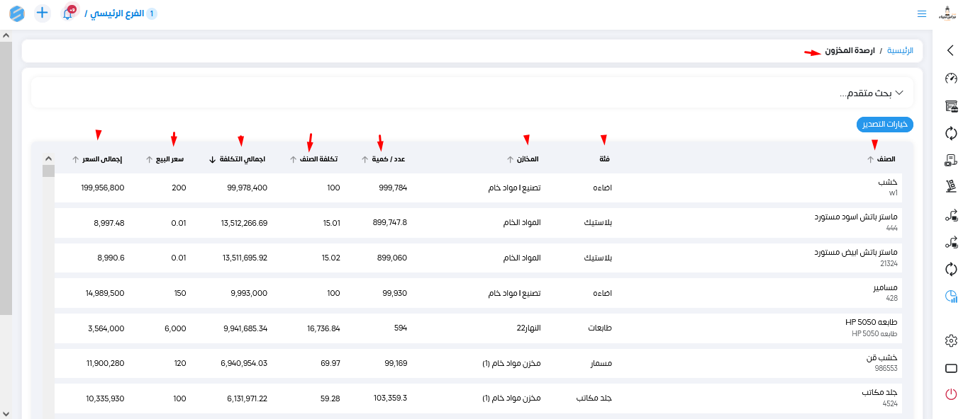Open settings via the gear icon
The width and height of the screenshot is (968, 419).
951,341
